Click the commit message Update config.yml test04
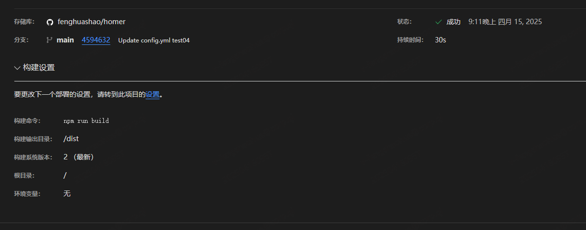586x230 pixels. pos(154,40)
